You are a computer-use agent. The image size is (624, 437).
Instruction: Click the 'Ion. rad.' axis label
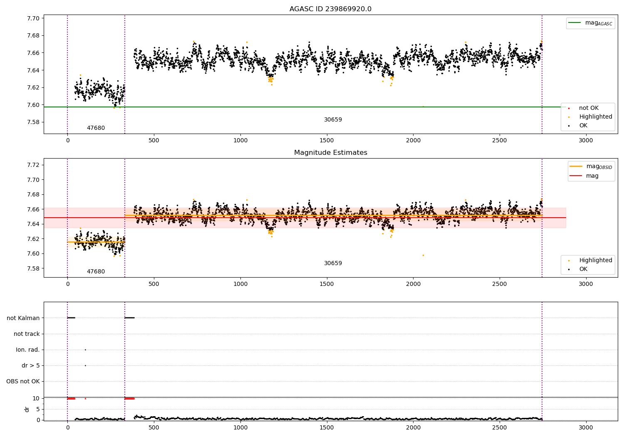(x=28, y=350)
